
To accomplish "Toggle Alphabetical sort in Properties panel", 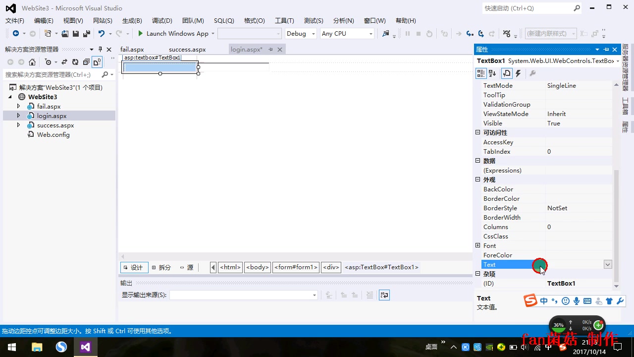I will coord(492,73).
